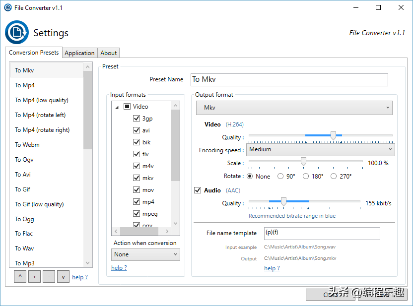Image resolution: width=413 pixels, height=306 pixels.
Task: Switch to the Application tab
Action: [x=79, y=53]
